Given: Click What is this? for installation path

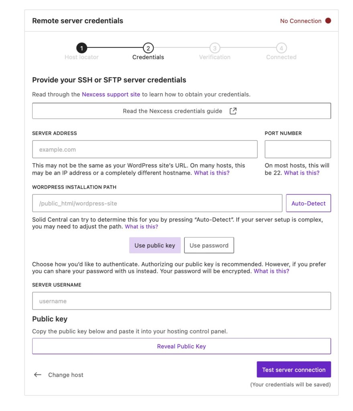Looking at the screenshot, I should tap(141, 227).
